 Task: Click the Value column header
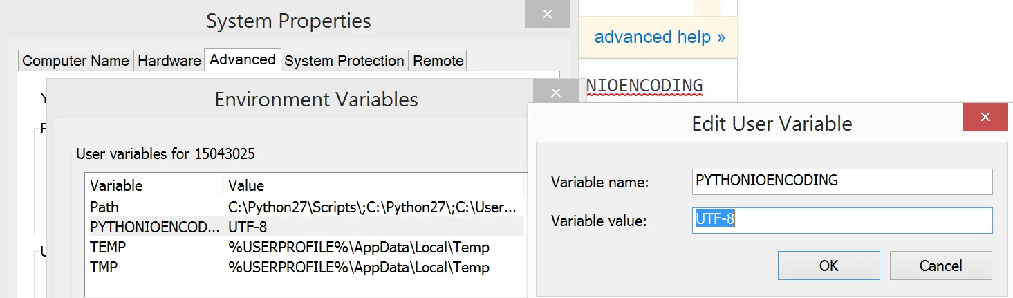click(x=246, y=185)
